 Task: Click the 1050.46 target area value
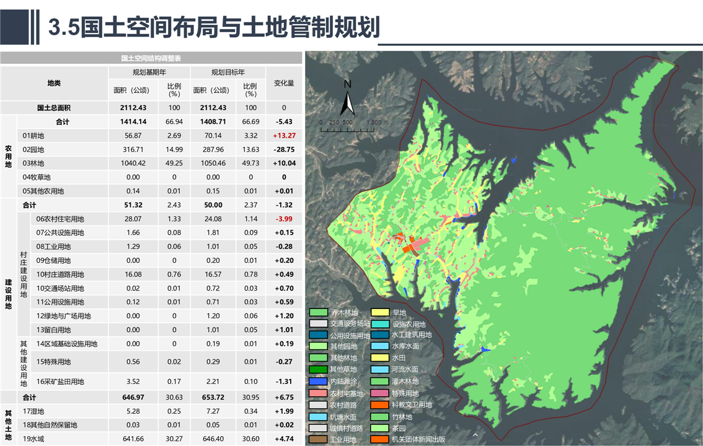213,164
